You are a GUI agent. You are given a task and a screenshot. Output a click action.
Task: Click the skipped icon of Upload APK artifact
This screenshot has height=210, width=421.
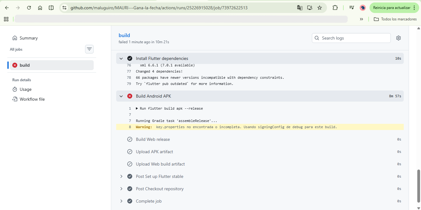click(x=130, y=152)
